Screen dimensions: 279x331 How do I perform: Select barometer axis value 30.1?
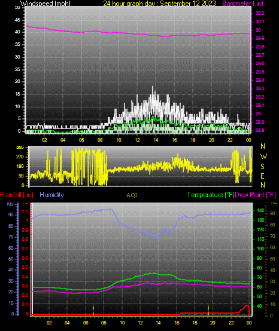pyautogui.click(x=260, y=22)
